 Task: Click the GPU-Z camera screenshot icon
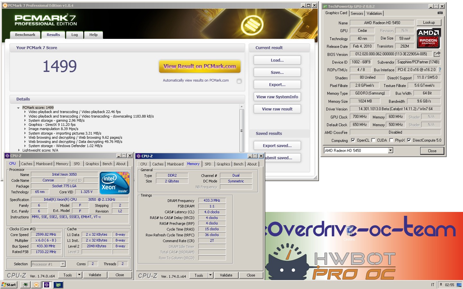[x=440, y=13]
